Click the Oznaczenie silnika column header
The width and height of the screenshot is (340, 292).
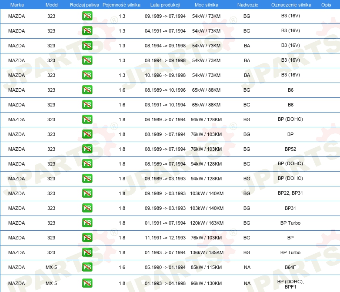point(291,5)
